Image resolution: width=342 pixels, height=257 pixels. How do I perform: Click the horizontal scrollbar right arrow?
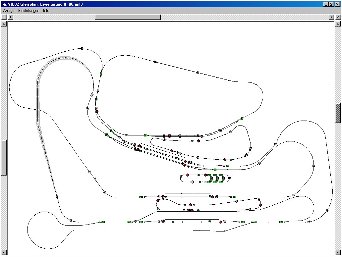coord(331,17)
